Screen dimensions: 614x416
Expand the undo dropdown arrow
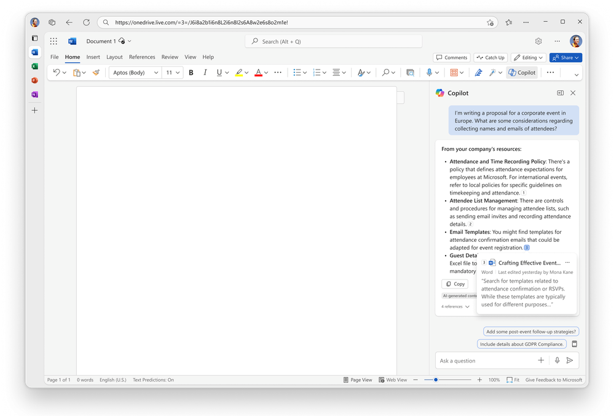(x=65, y=73)
